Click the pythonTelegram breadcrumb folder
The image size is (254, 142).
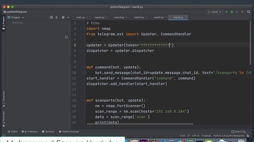point(15,12)
